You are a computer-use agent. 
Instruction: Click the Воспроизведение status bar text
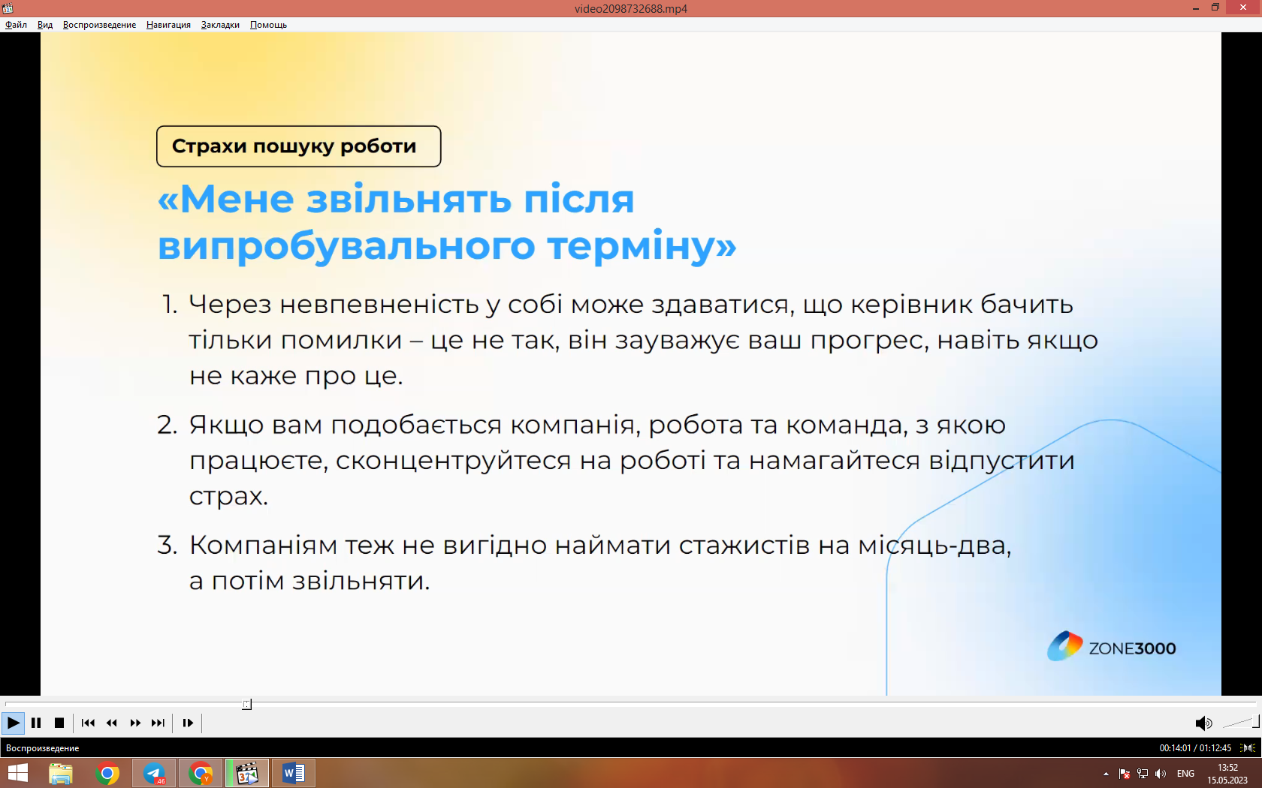[42, 748]
